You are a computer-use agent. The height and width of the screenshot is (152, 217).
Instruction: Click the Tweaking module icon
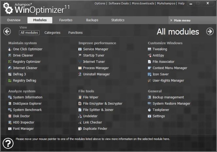coord(149,49)
